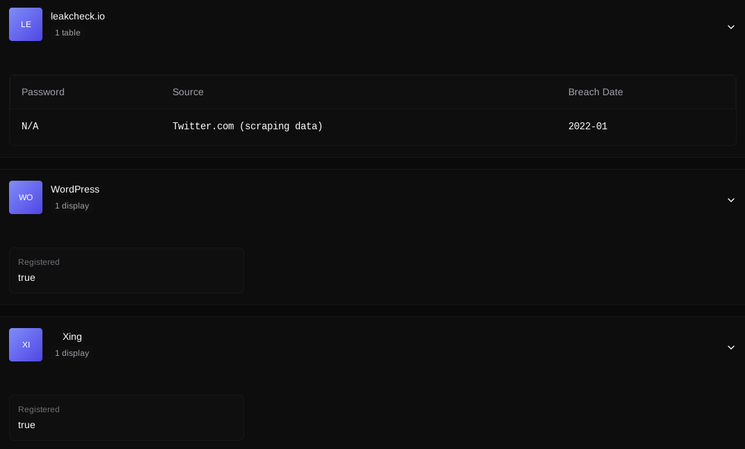
Task: Click the Registered true card under Xing
Action: 126,418
